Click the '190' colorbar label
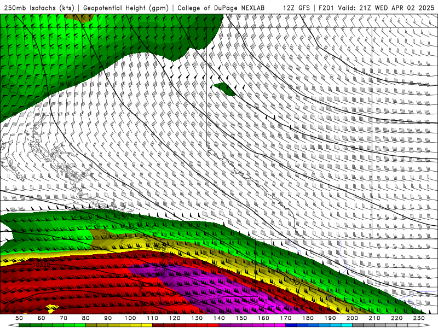The image size is (438, 328). 330,318
